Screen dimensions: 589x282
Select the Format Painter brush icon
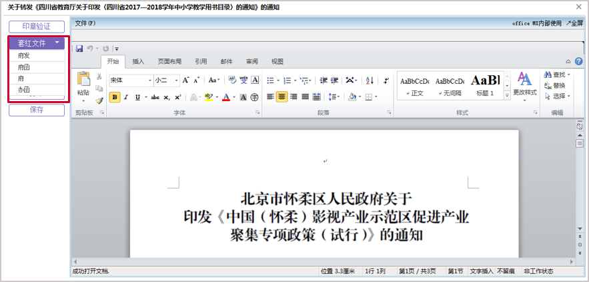99,100
